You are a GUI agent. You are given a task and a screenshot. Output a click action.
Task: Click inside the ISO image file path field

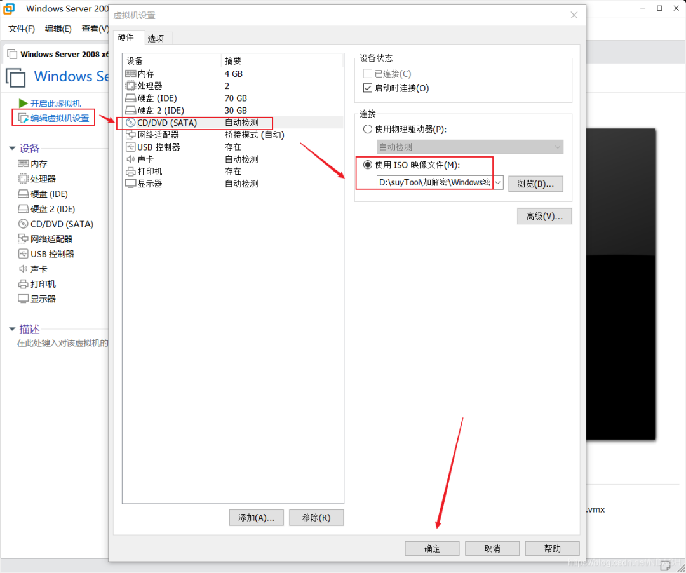click(x=435, y=183)
